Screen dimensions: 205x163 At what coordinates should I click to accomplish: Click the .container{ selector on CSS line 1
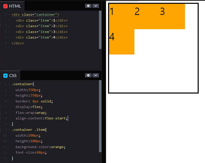pos(23,84)
